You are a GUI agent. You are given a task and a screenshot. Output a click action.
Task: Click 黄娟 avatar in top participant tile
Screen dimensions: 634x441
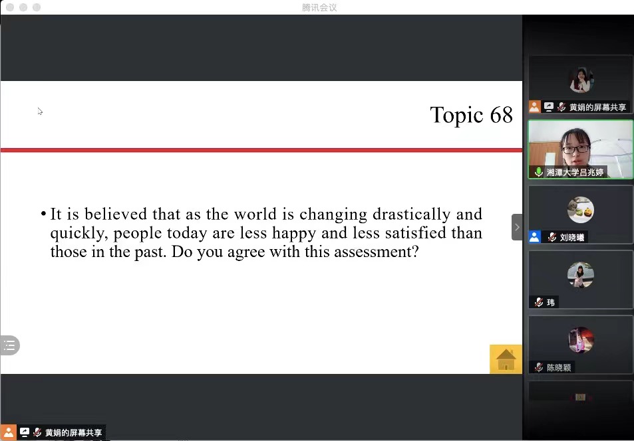point(581,80)
